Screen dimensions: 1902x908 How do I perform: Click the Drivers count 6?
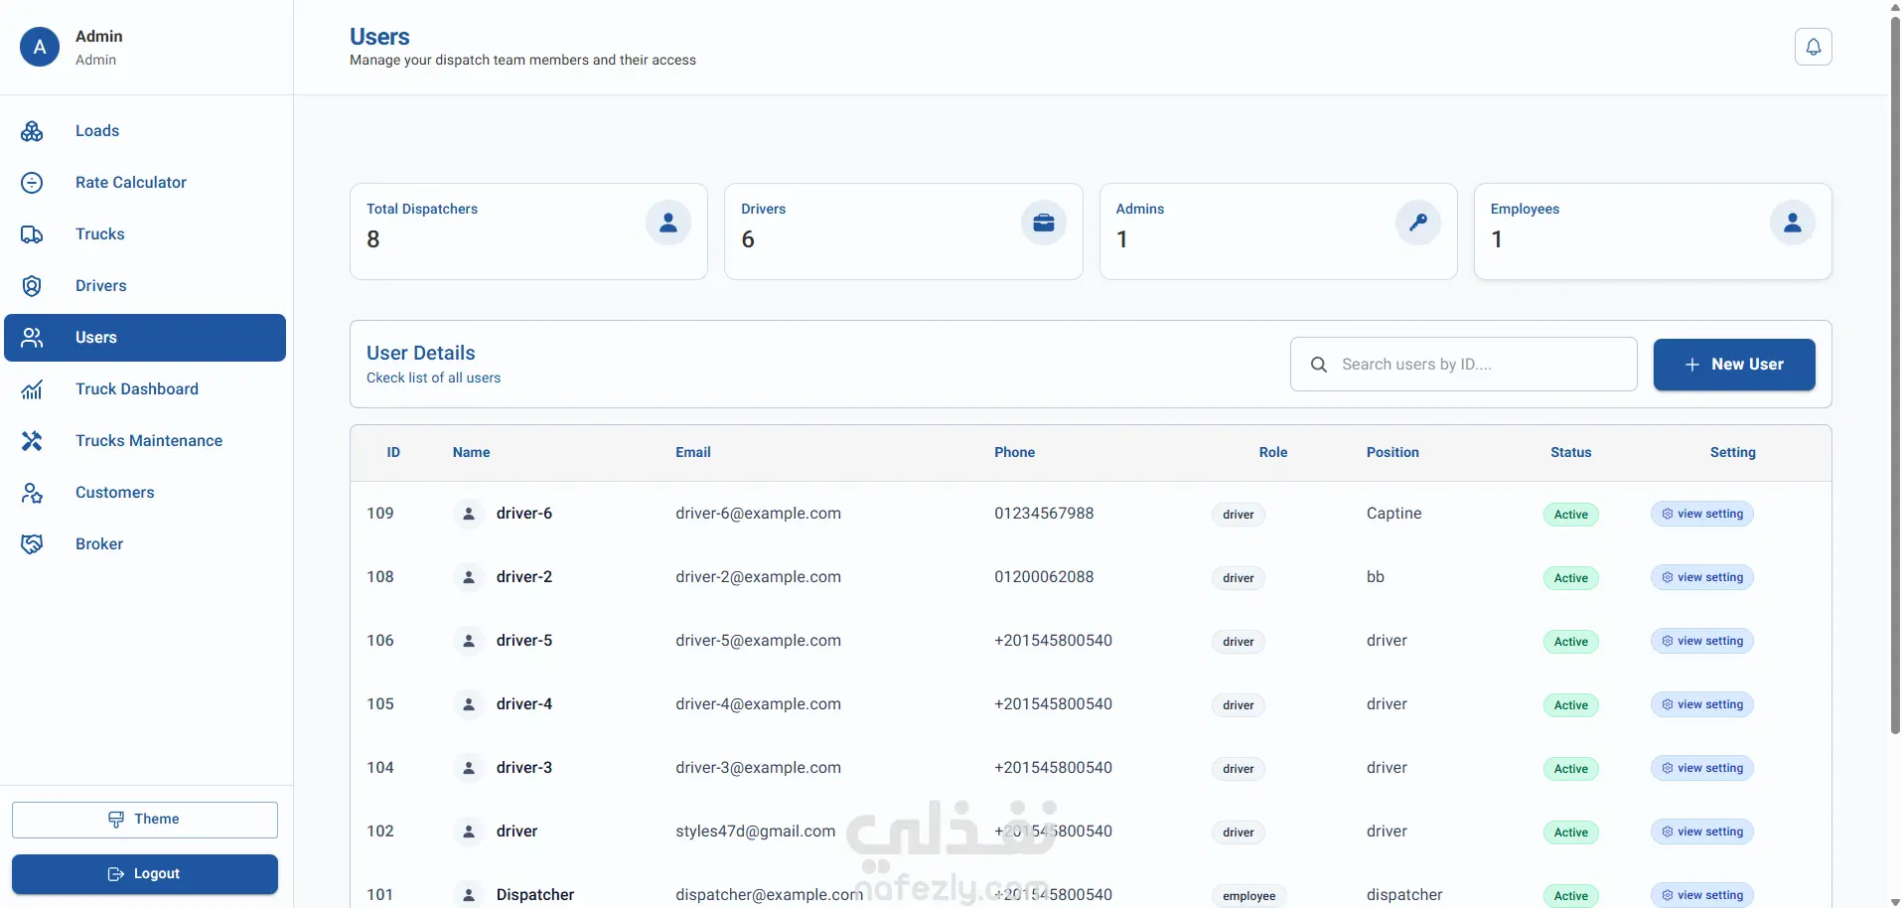coord(748,239)
